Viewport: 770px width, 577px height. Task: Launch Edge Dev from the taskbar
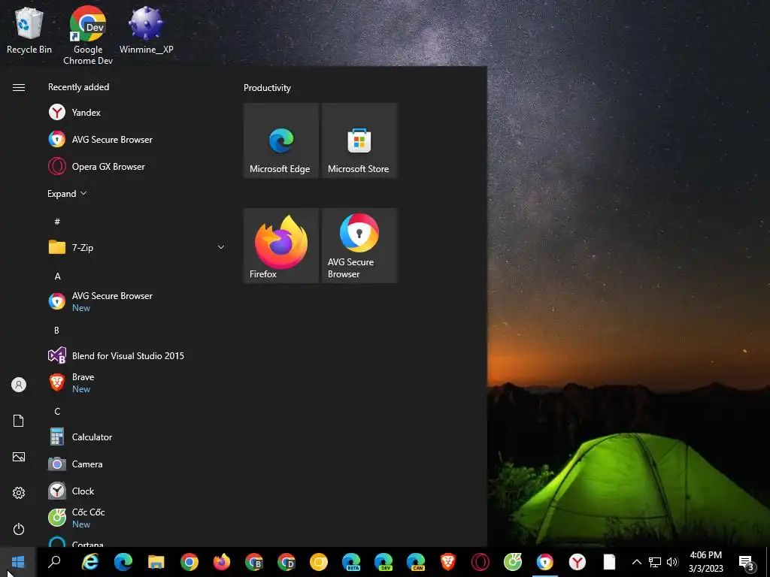point(383,562)
